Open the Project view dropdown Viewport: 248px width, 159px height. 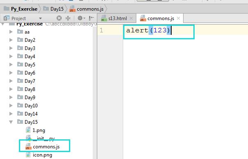coord(40,18)
